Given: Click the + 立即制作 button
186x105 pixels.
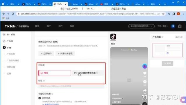Looking at the screenshot, I should (x=46, y=53).
